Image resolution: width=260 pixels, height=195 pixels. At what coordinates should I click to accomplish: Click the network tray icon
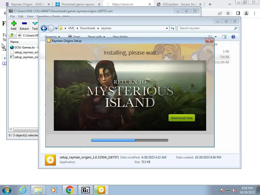coord(228,190)
